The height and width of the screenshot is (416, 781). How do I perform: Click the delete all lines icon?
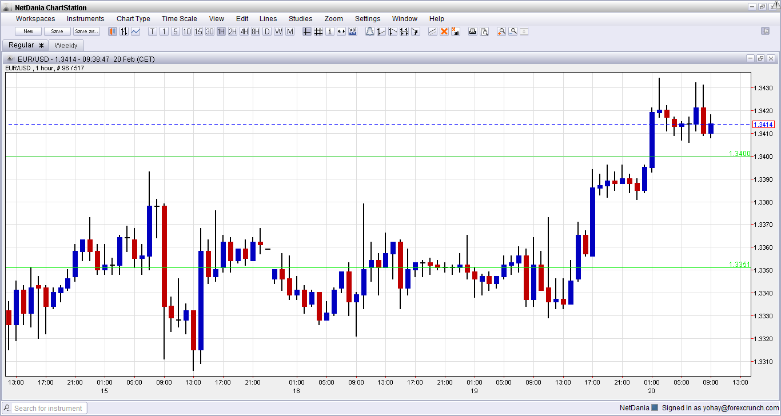coord(456,31)
